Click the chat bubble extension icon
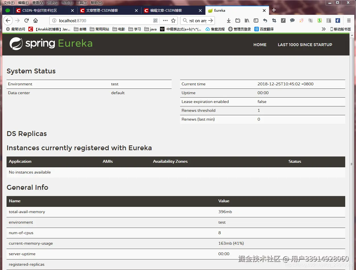Screen dimensions: 356x270 tap(292, 20)
